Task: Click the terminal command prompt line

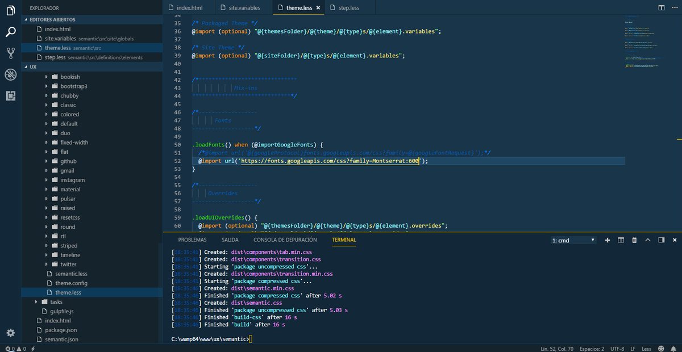Action: [x=211, y=339]
